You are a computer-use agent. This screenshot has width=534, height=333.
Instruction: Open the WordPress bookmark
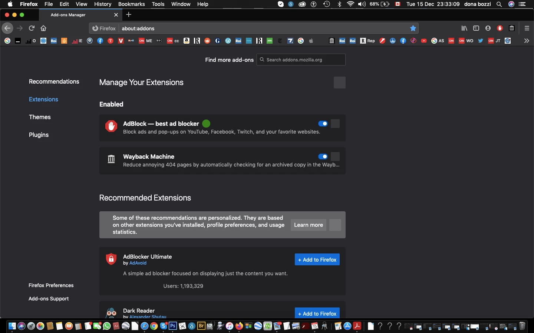228,41
